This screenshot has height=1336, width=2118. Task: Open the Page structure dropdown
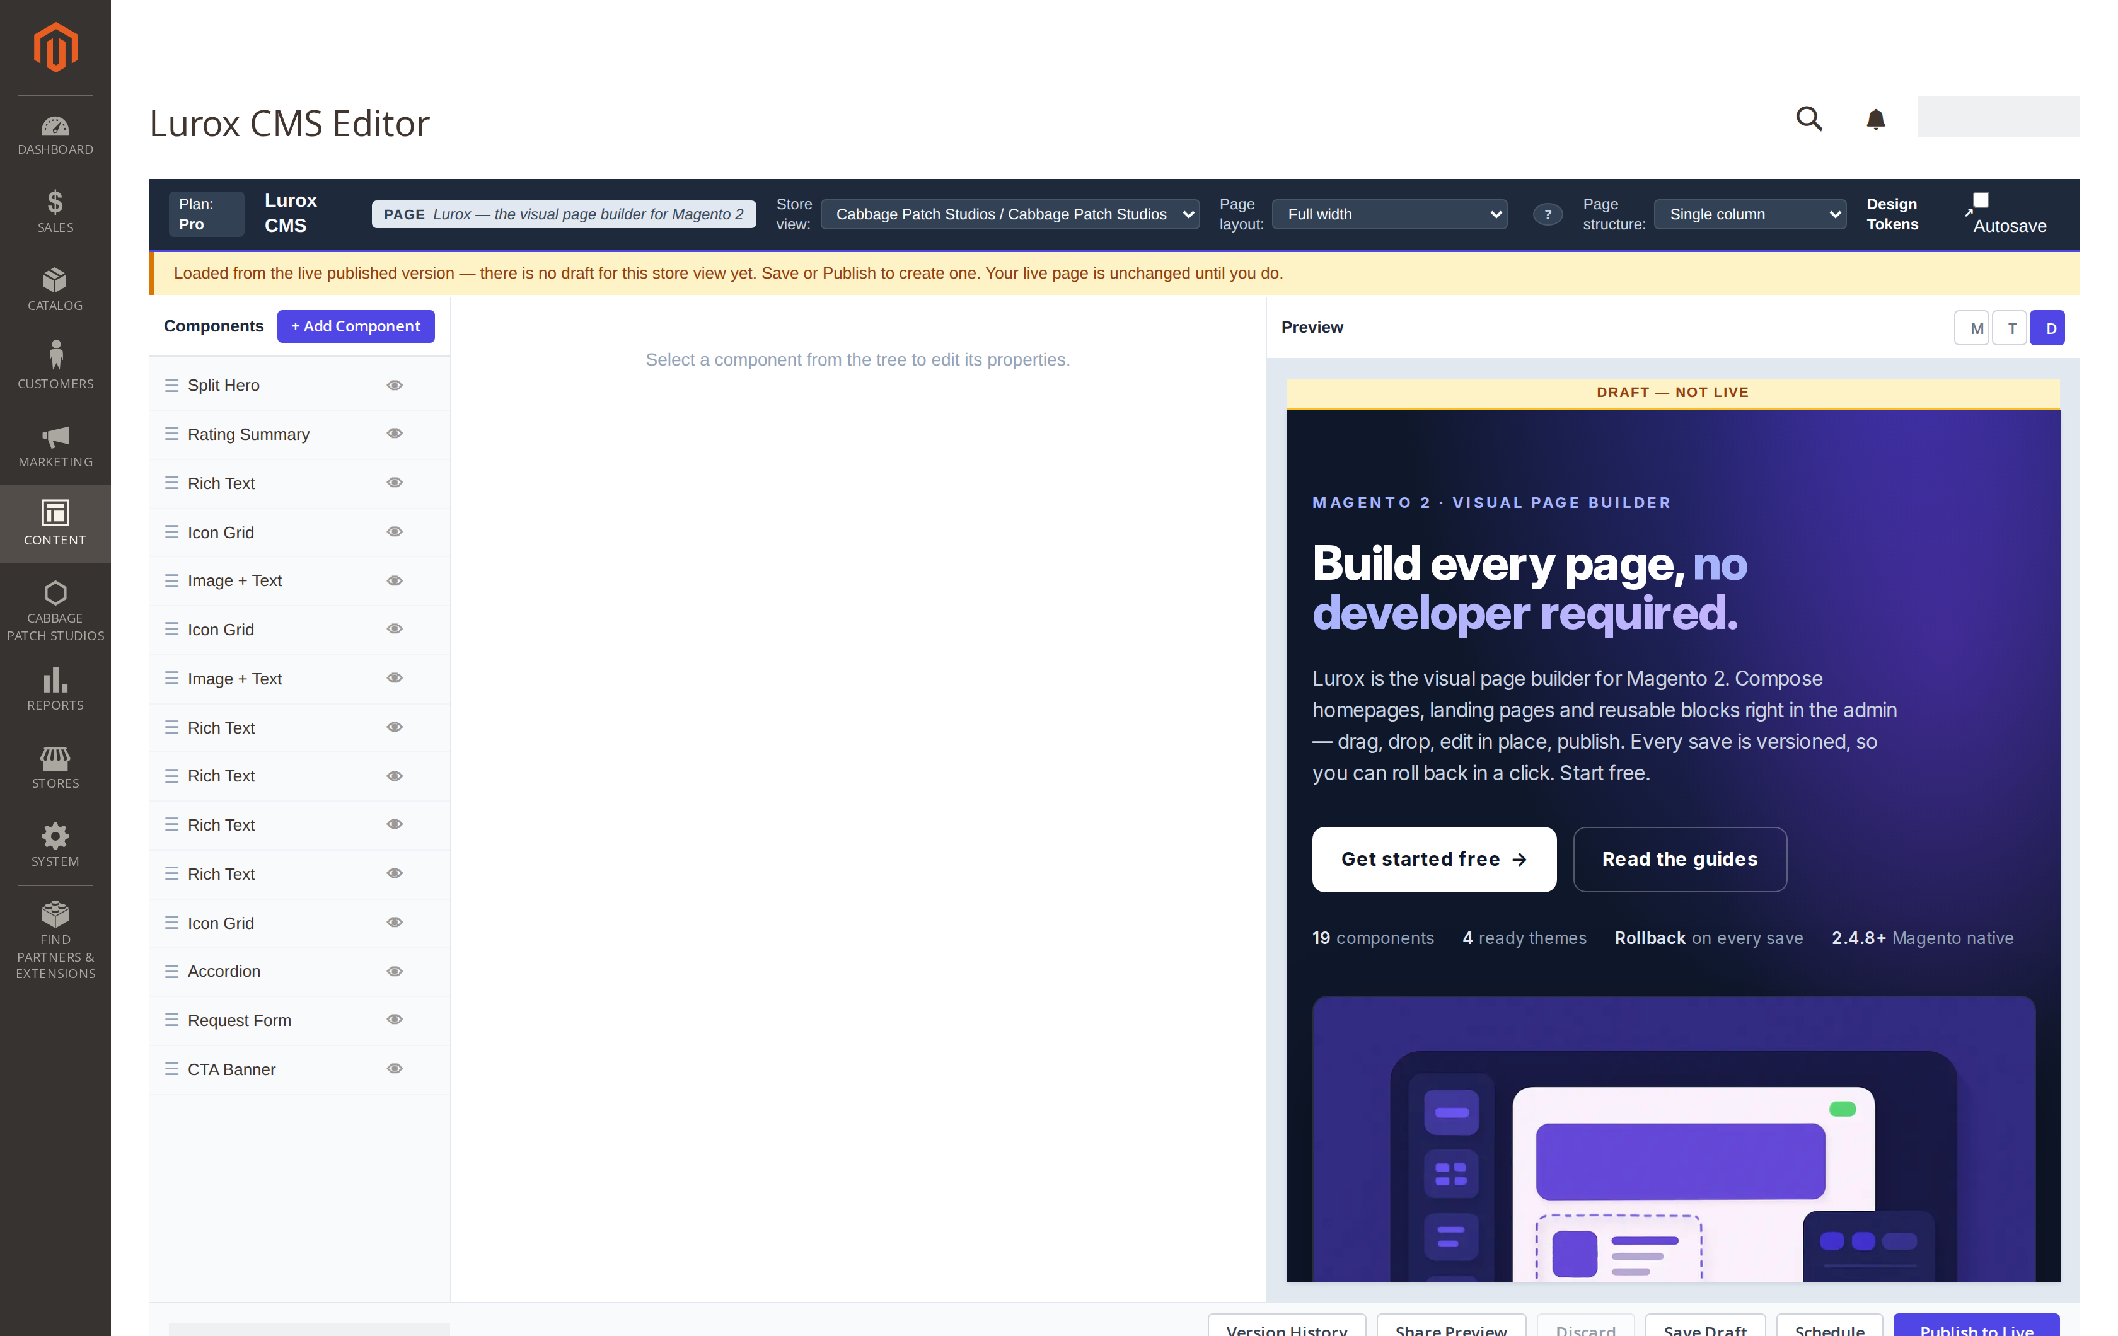click(x=1749, y=215)
